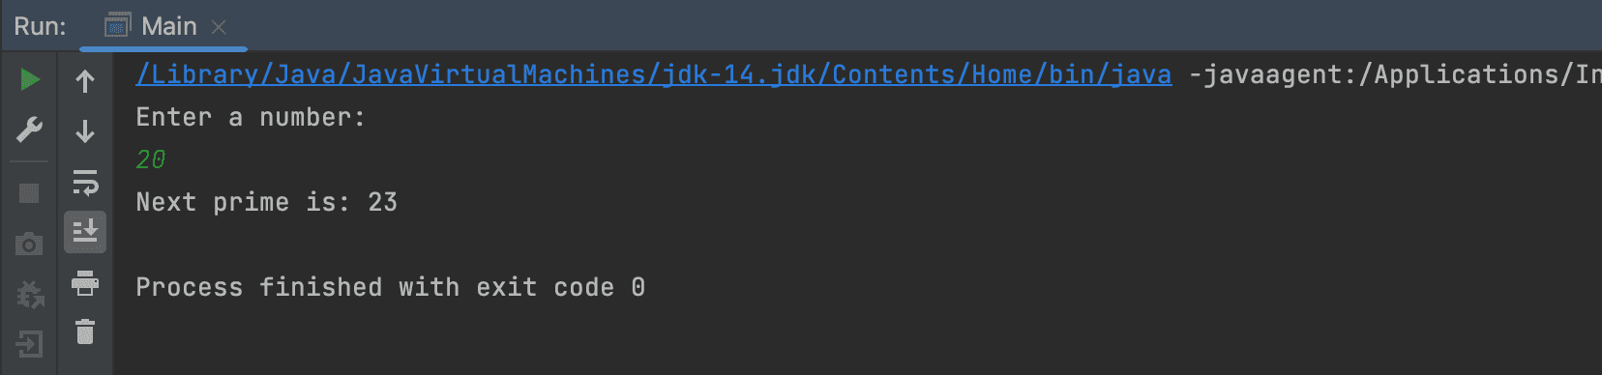Click the print console output icon
Viewport: 1602px width, 375px height.
tap(85, 283)
